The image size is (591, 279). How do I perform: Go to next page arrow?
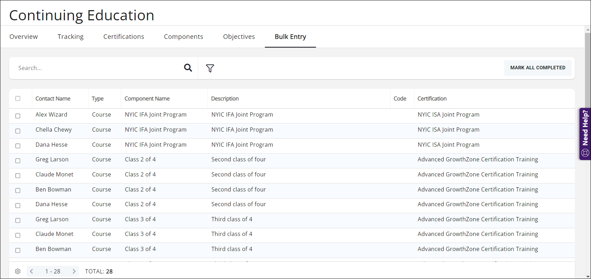tap(74, 271)
